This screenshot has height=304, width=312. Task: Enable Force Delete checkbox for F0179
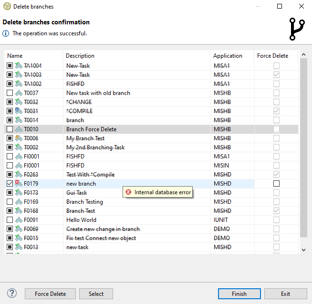tap(276, 184)
